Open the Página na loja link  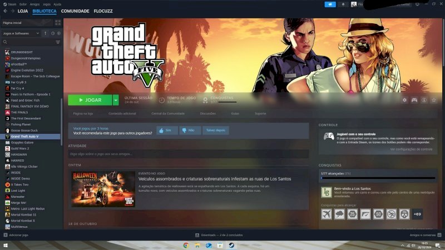(83, 114)
